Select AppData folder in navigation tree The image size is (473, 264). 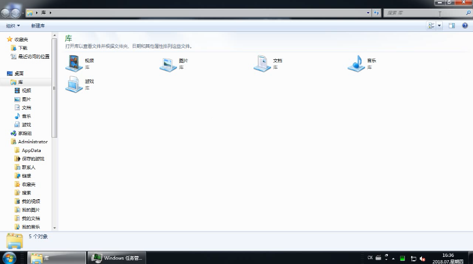27,150
